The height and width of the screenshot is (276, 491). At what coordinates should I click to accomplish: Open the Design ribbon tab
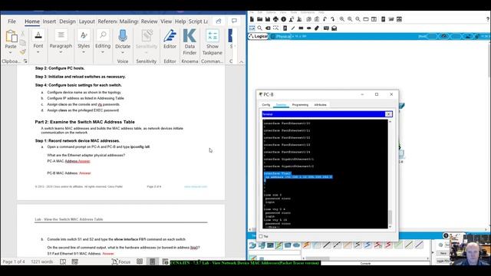click(68, 21)
